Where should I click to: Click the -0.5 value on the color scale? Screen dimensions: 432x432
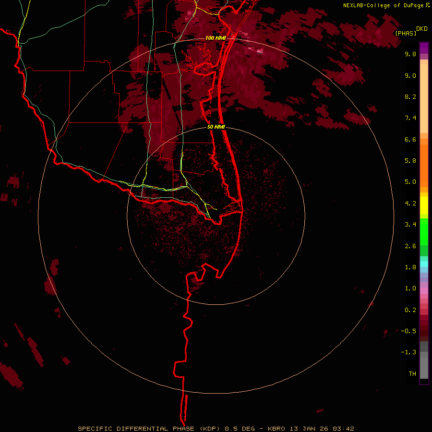408,331
